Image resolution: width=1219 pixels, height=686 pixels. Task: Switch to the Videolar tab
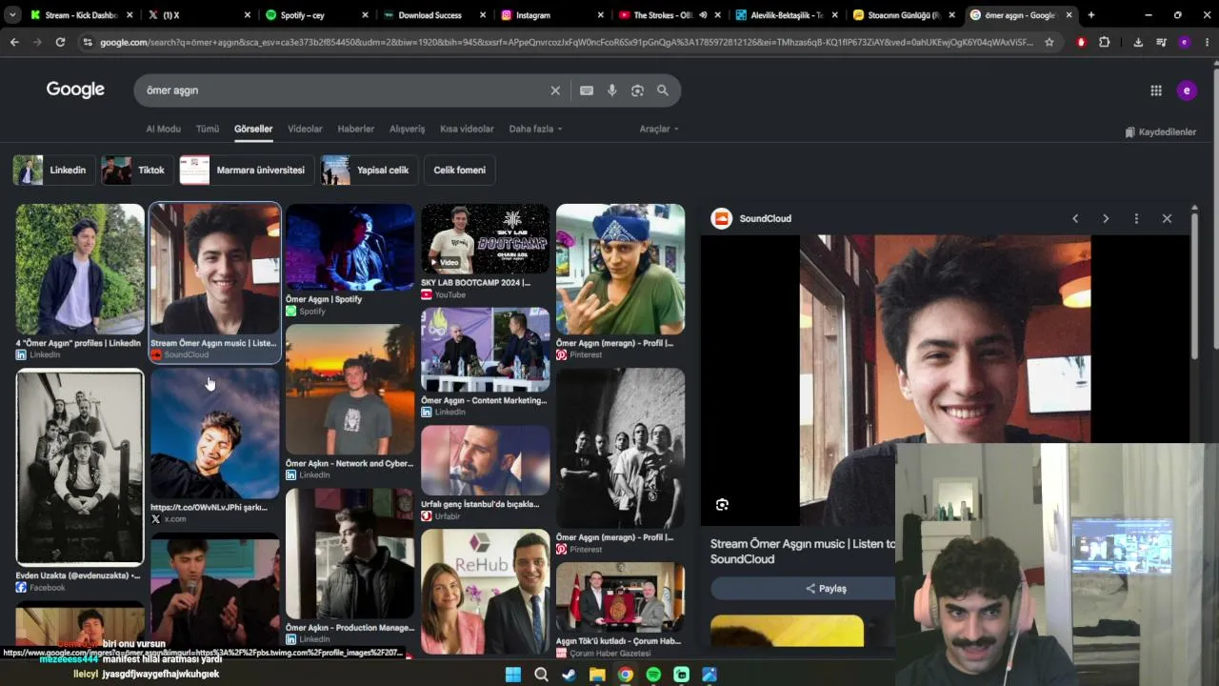[x=305, y=129]
